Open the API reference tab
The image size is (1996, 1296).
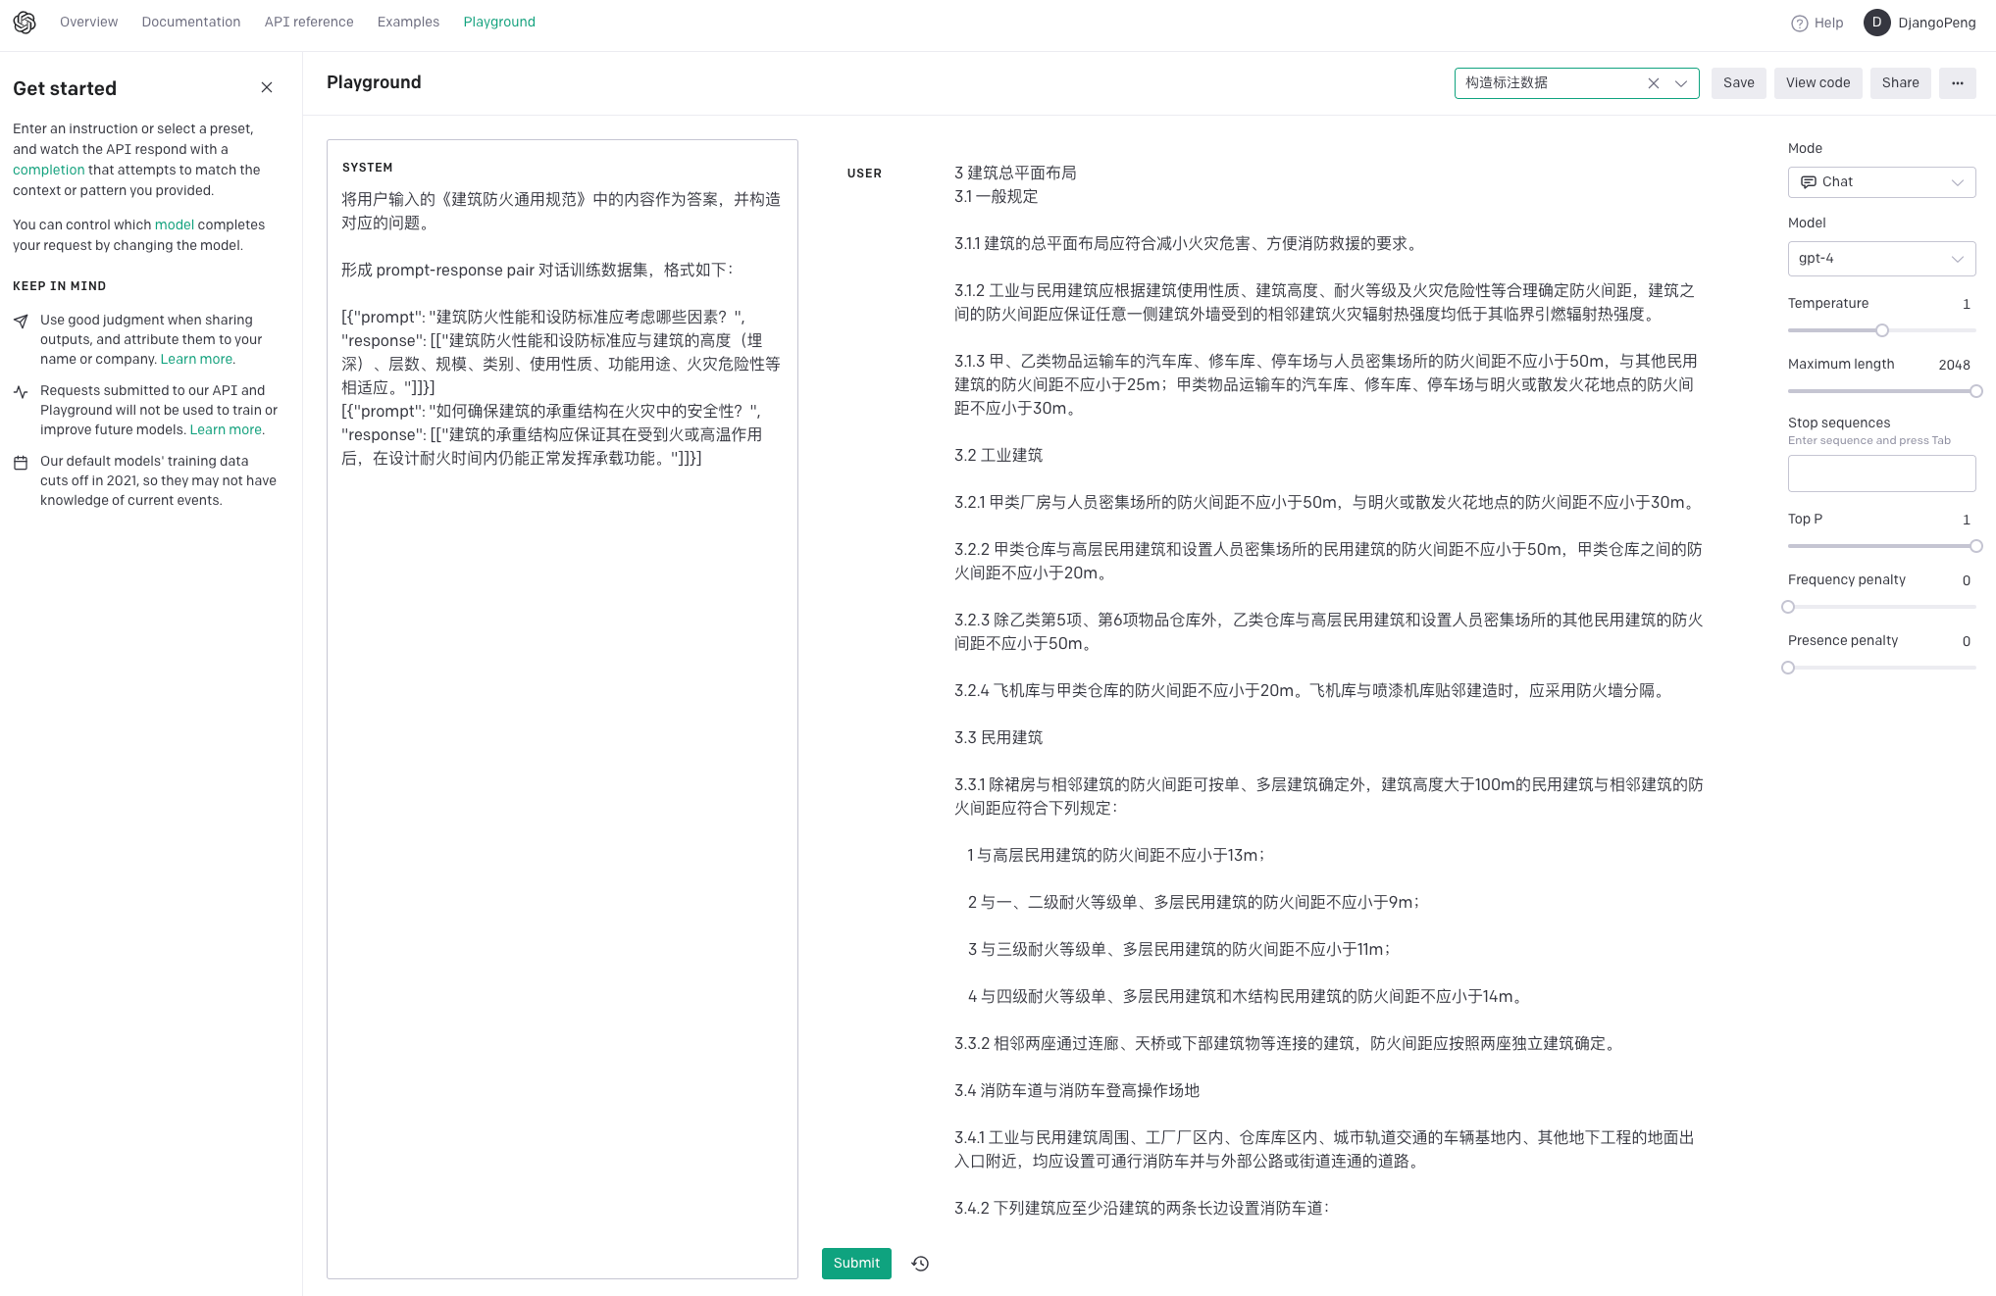[309, 23]
